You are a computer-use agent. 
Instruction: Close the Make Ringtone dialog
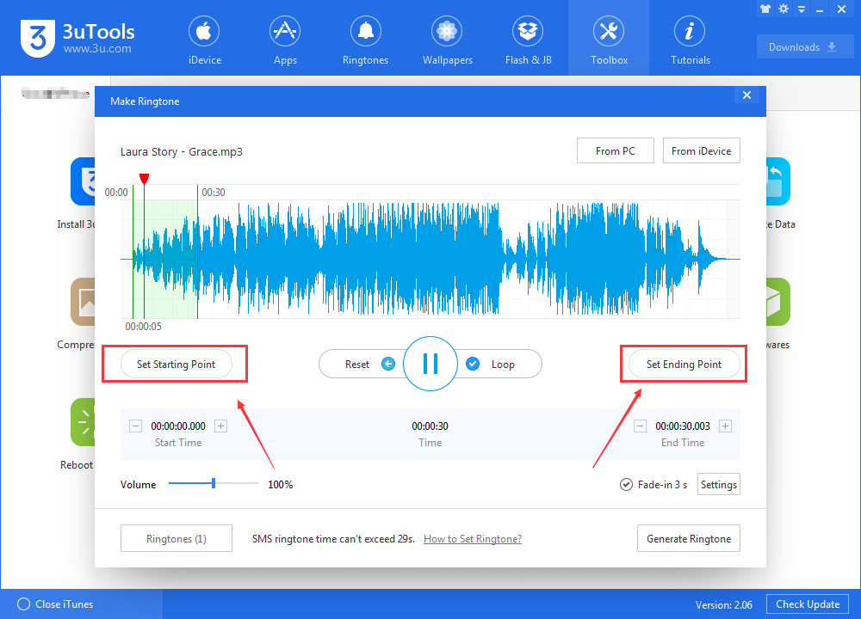(746, 95)
